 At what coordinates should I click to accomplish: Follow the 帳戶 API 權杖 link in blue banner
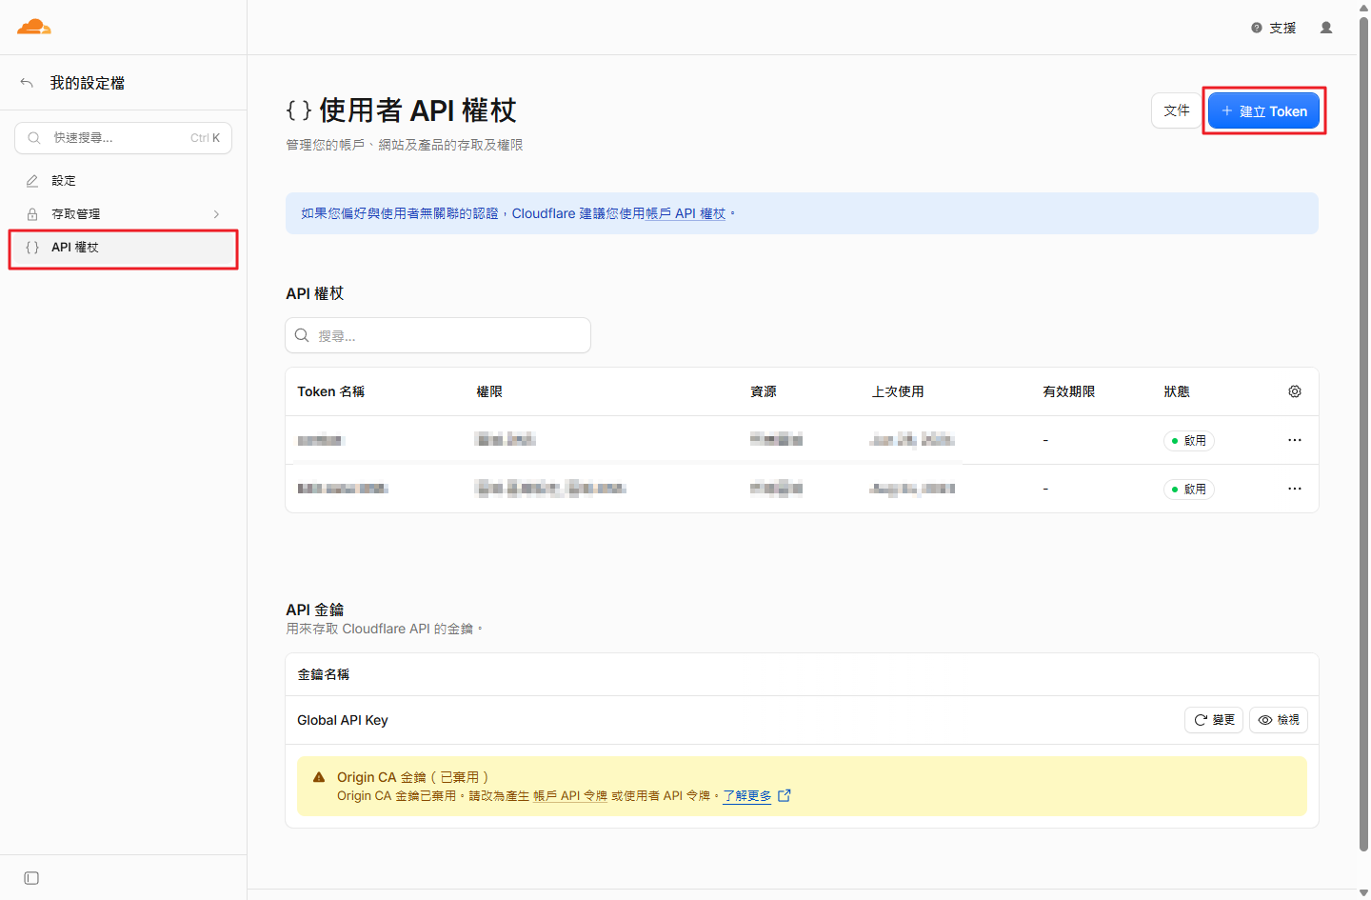click(685, 213)
